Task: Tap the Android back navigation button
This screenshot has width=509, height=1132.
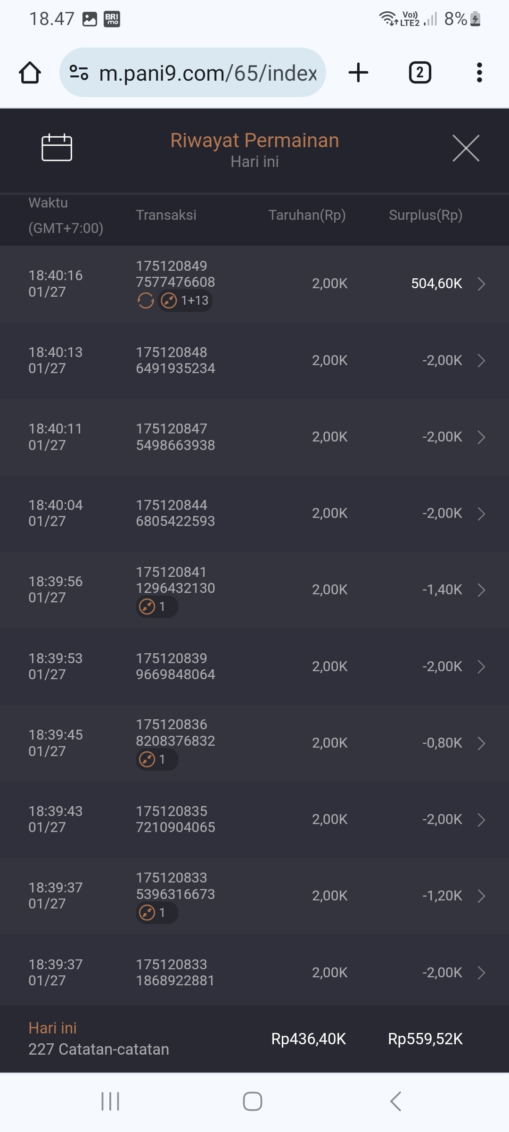Action: (x=396, y=1101)
